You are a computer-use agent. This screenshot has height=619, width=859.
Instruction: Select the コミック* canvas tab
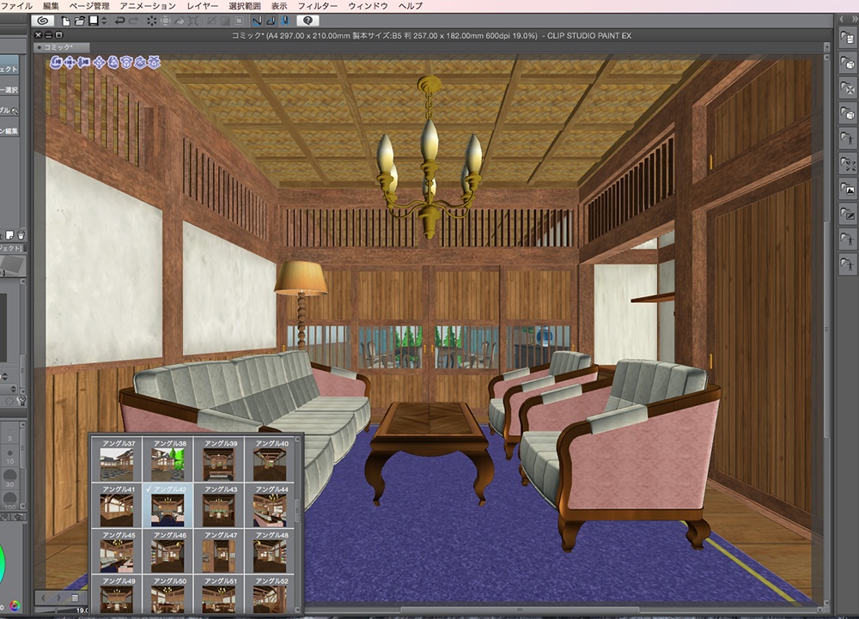pos(61,47)
